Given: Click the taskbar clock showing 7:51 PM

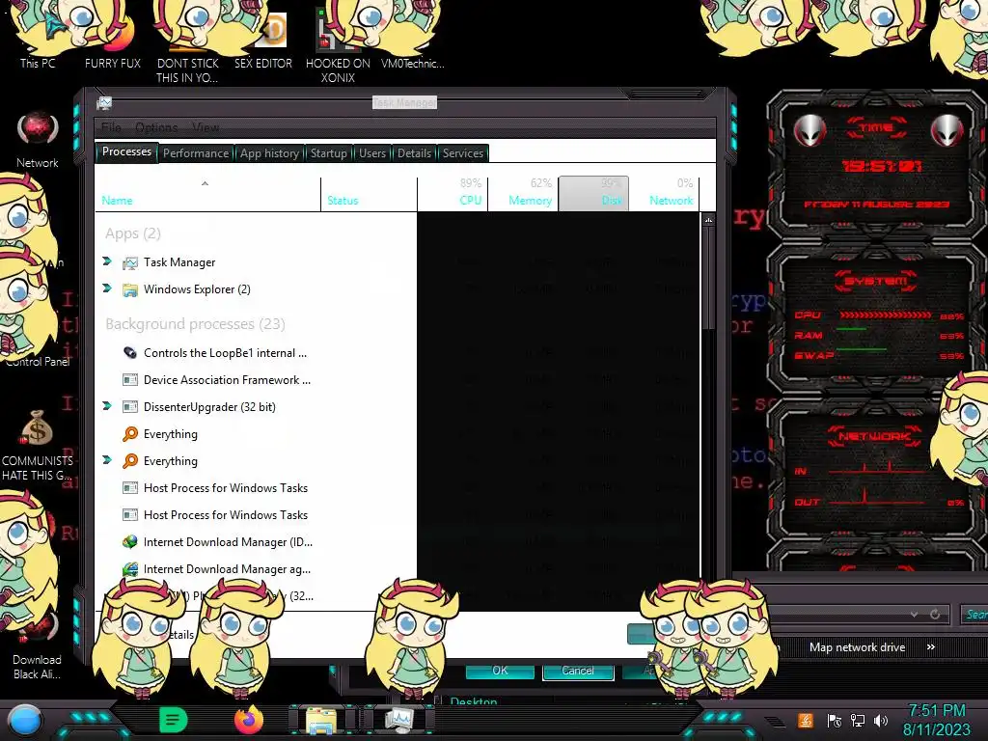Looking at the screenshot, I should (x=936, y=720).
